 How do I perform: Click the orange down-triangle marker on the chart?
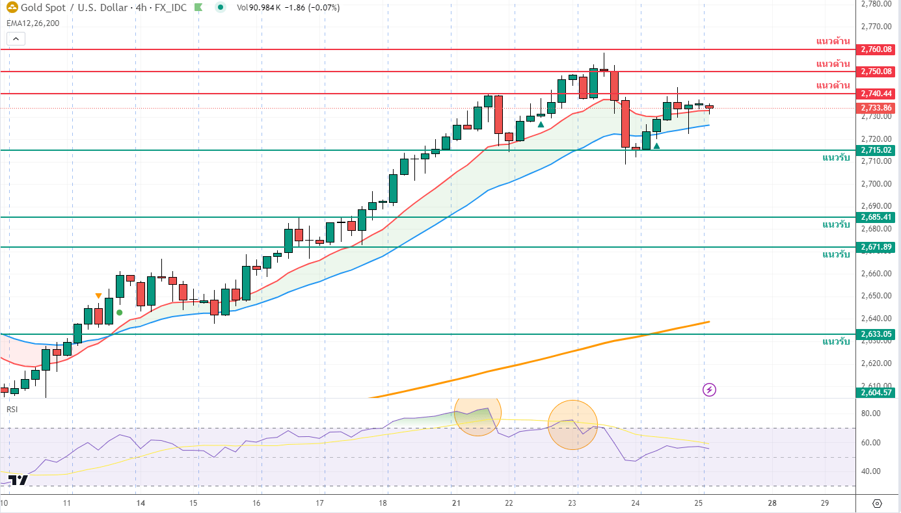98,296
